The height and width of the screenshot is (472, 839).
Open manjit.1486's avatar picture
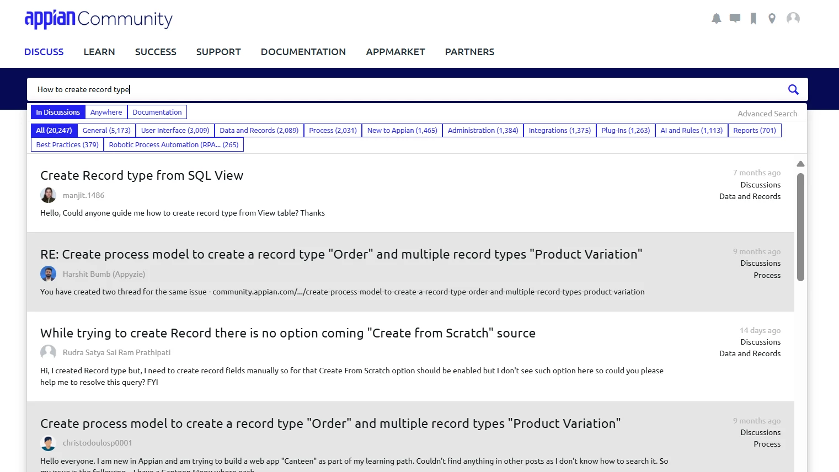pyautogui.click(x=48, y=195)
